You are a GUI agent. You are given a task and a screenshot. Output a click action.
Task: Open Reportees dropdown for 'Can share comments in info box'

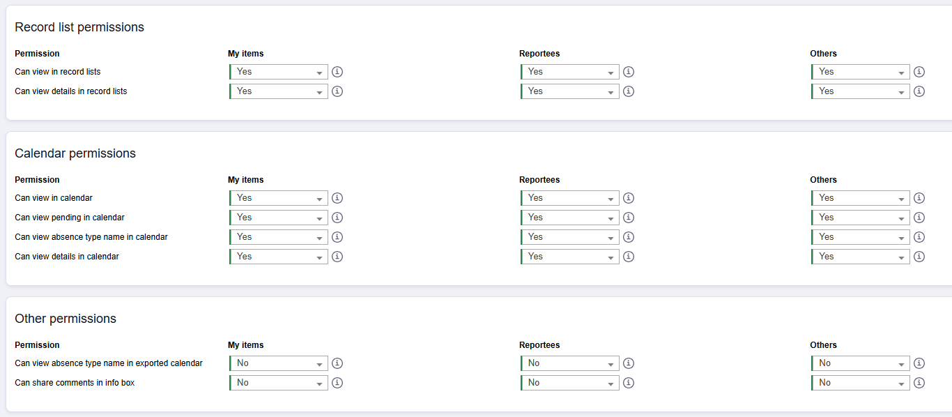(x=570, y=383)
